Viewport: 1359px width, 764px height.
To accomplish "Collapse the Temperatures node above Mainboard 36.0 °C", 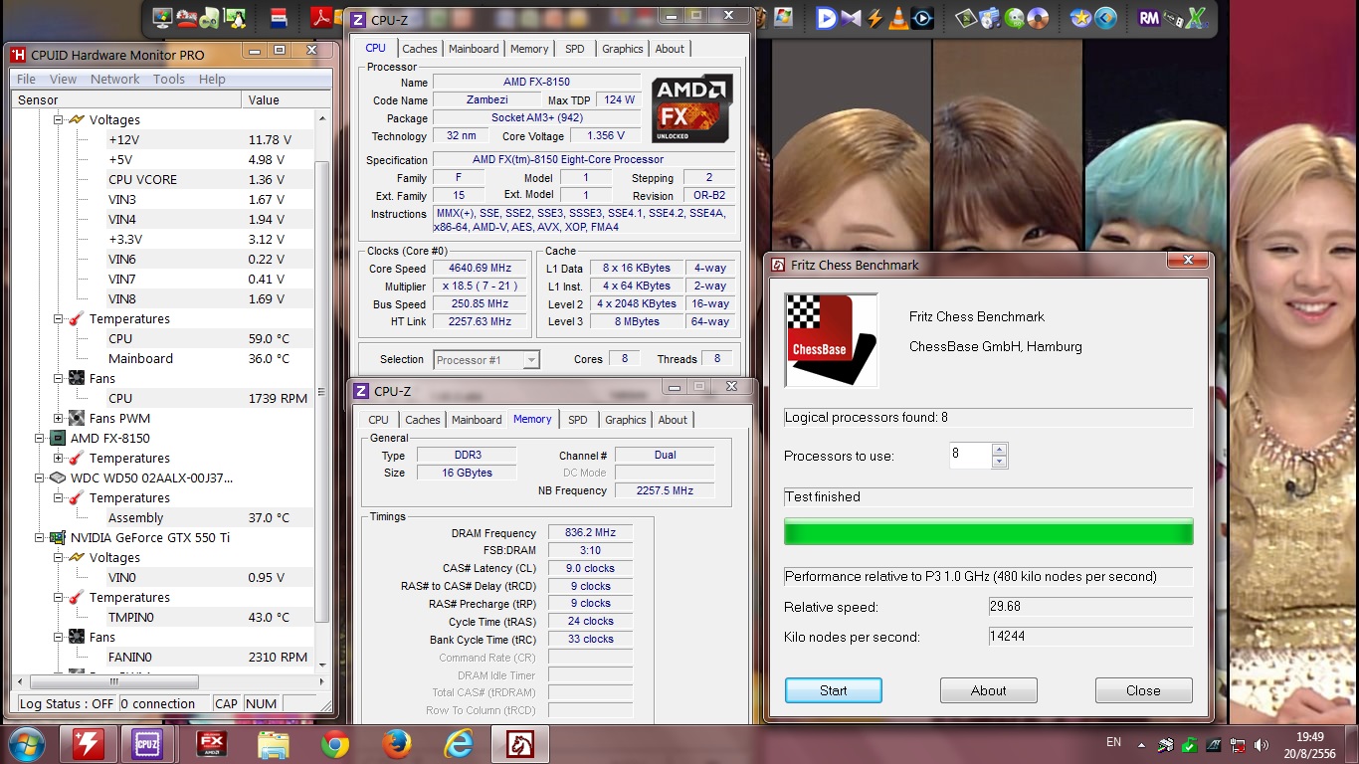I will pos(59,318).
